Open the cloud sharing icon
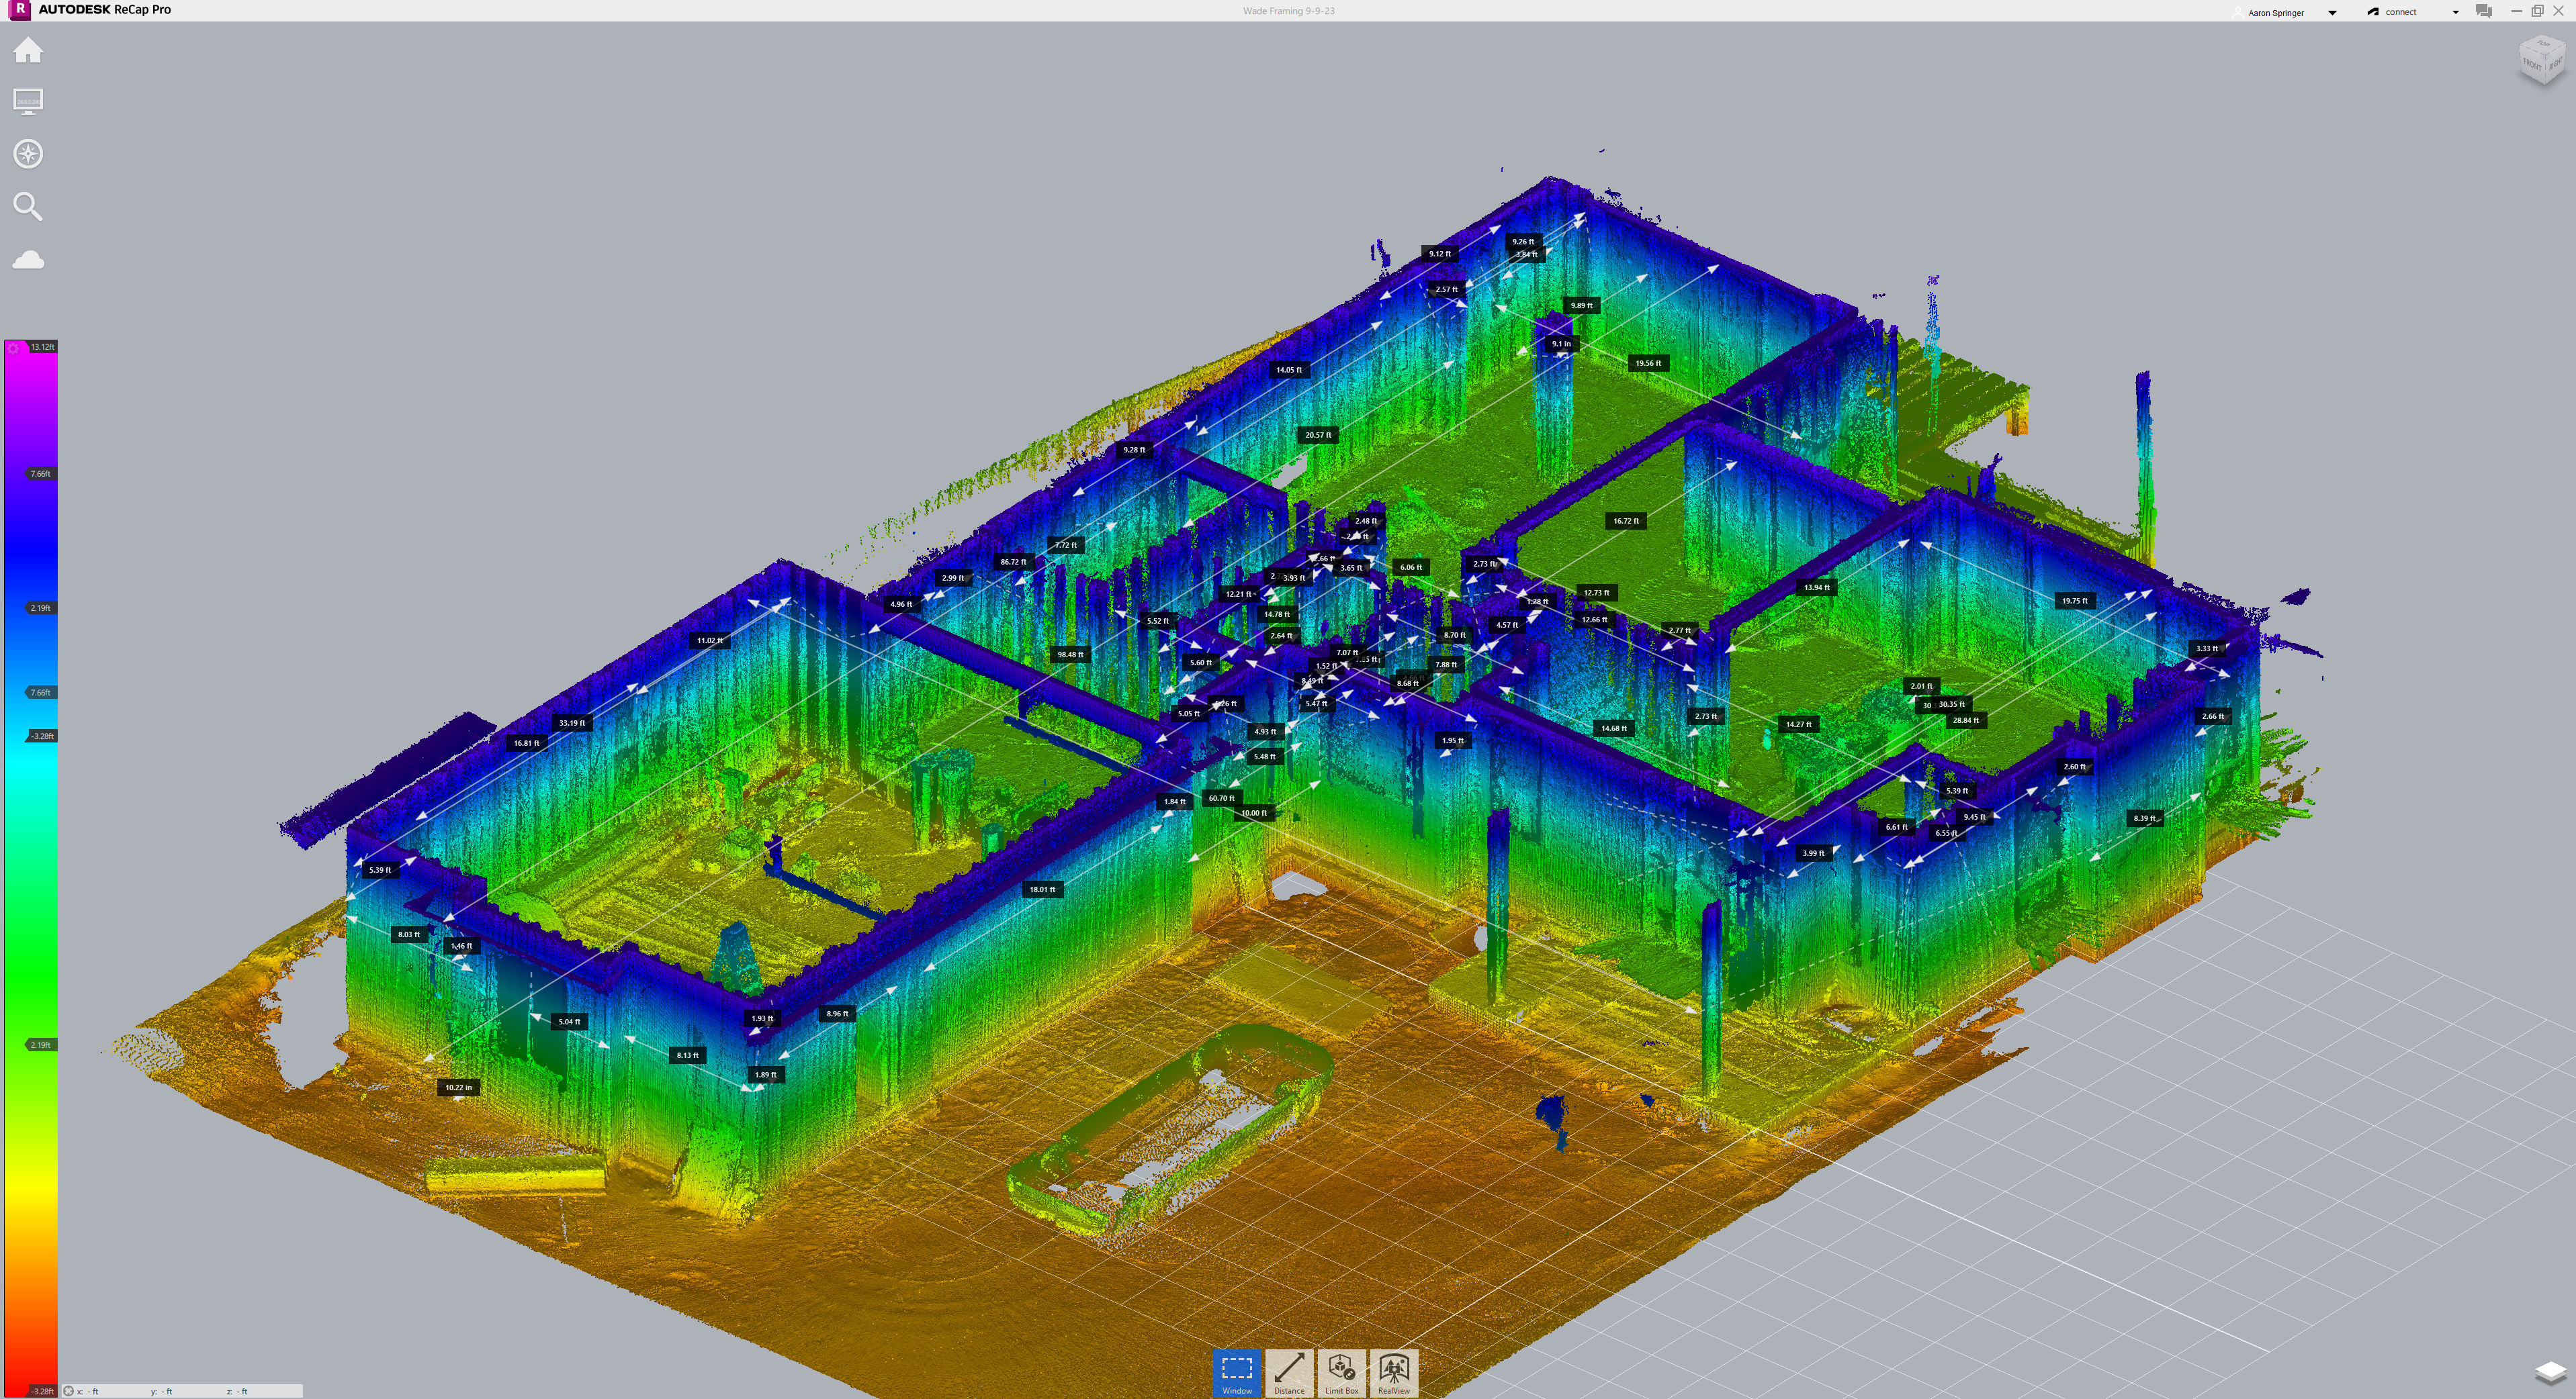 (x=28, y=260)
